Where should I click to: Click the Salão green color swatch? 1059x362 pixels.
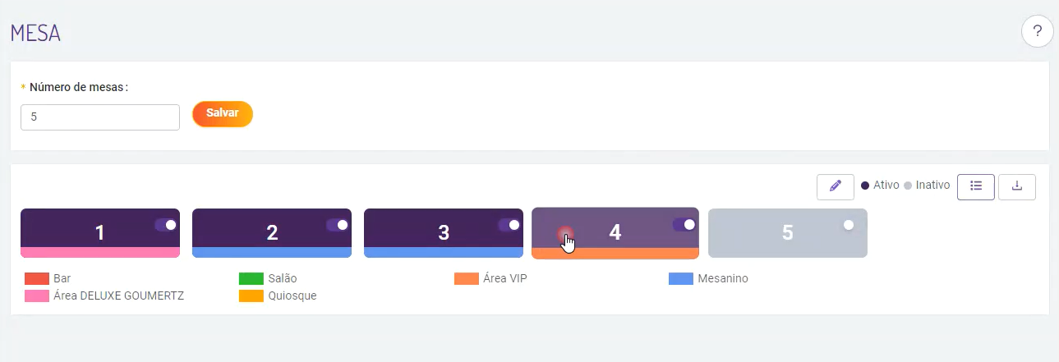tap(252, 279)
